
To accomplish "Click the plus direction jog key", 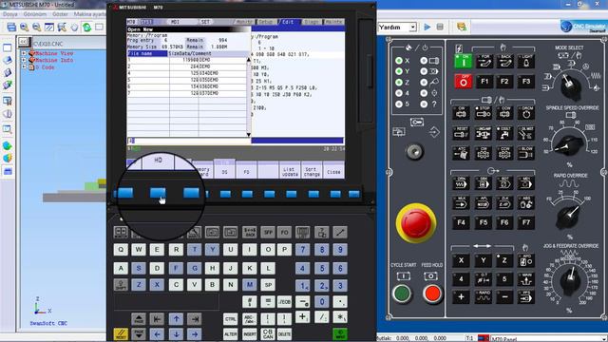I will pos(461,297).
